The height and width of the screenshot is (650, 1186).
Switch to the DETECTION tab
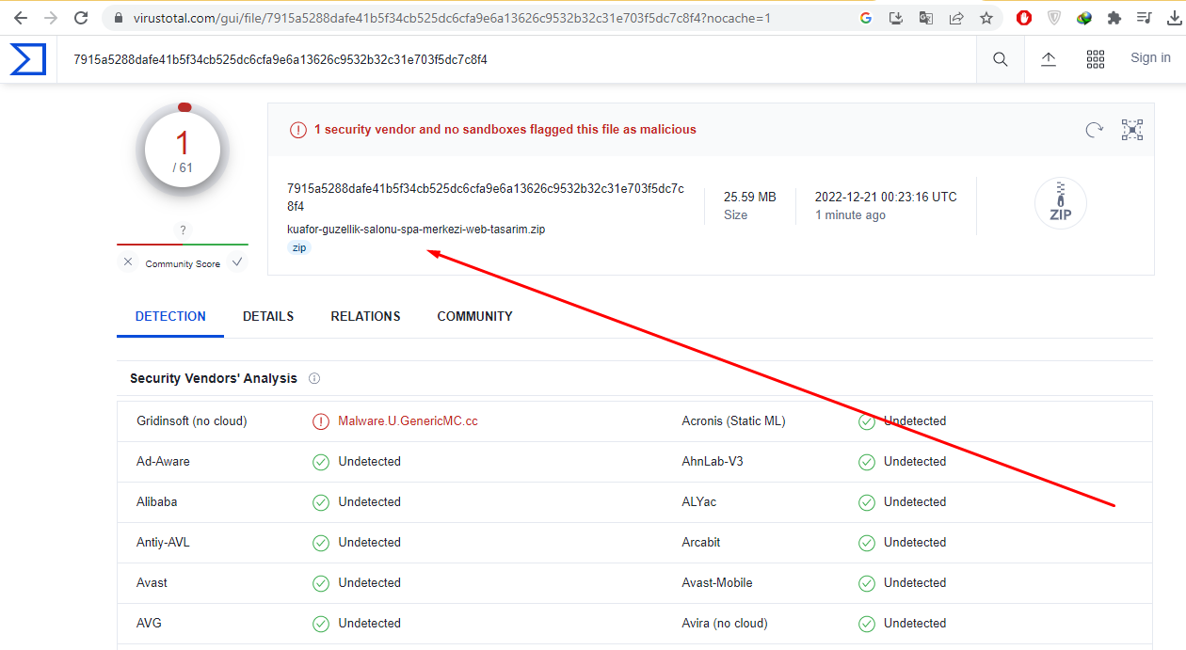(x=170, y=316)
